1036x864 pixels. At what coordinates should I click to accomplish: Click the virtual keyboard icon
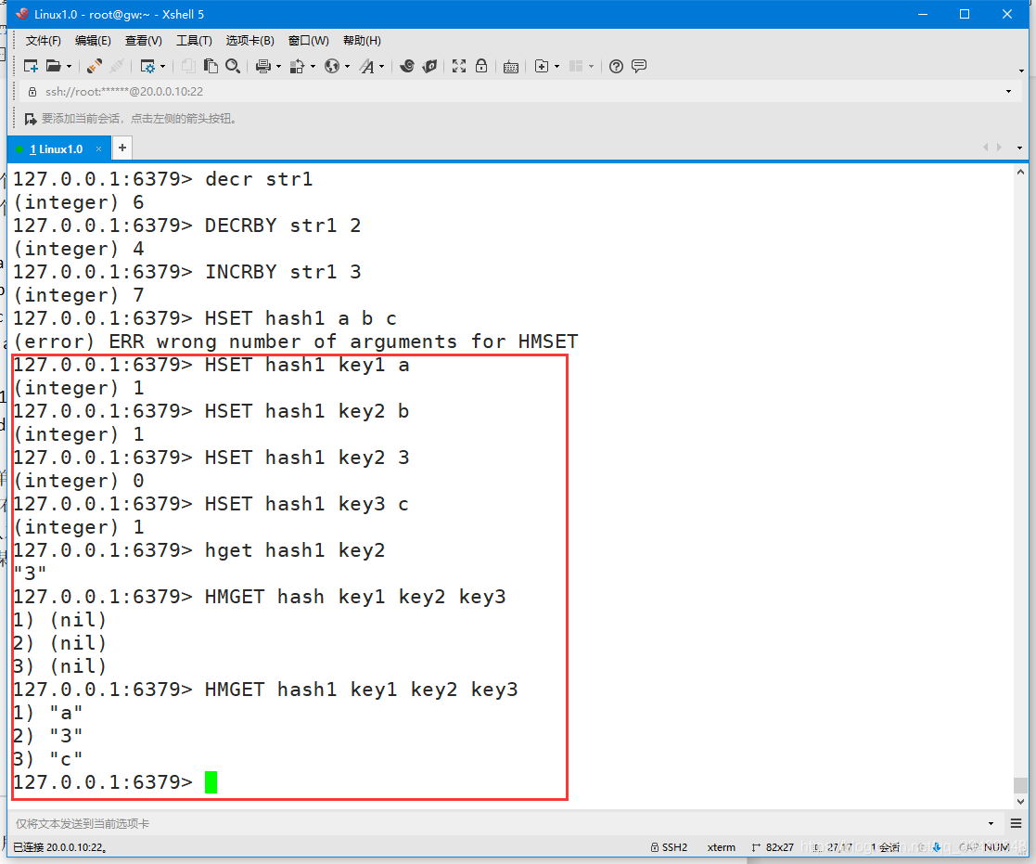[511, 67]
